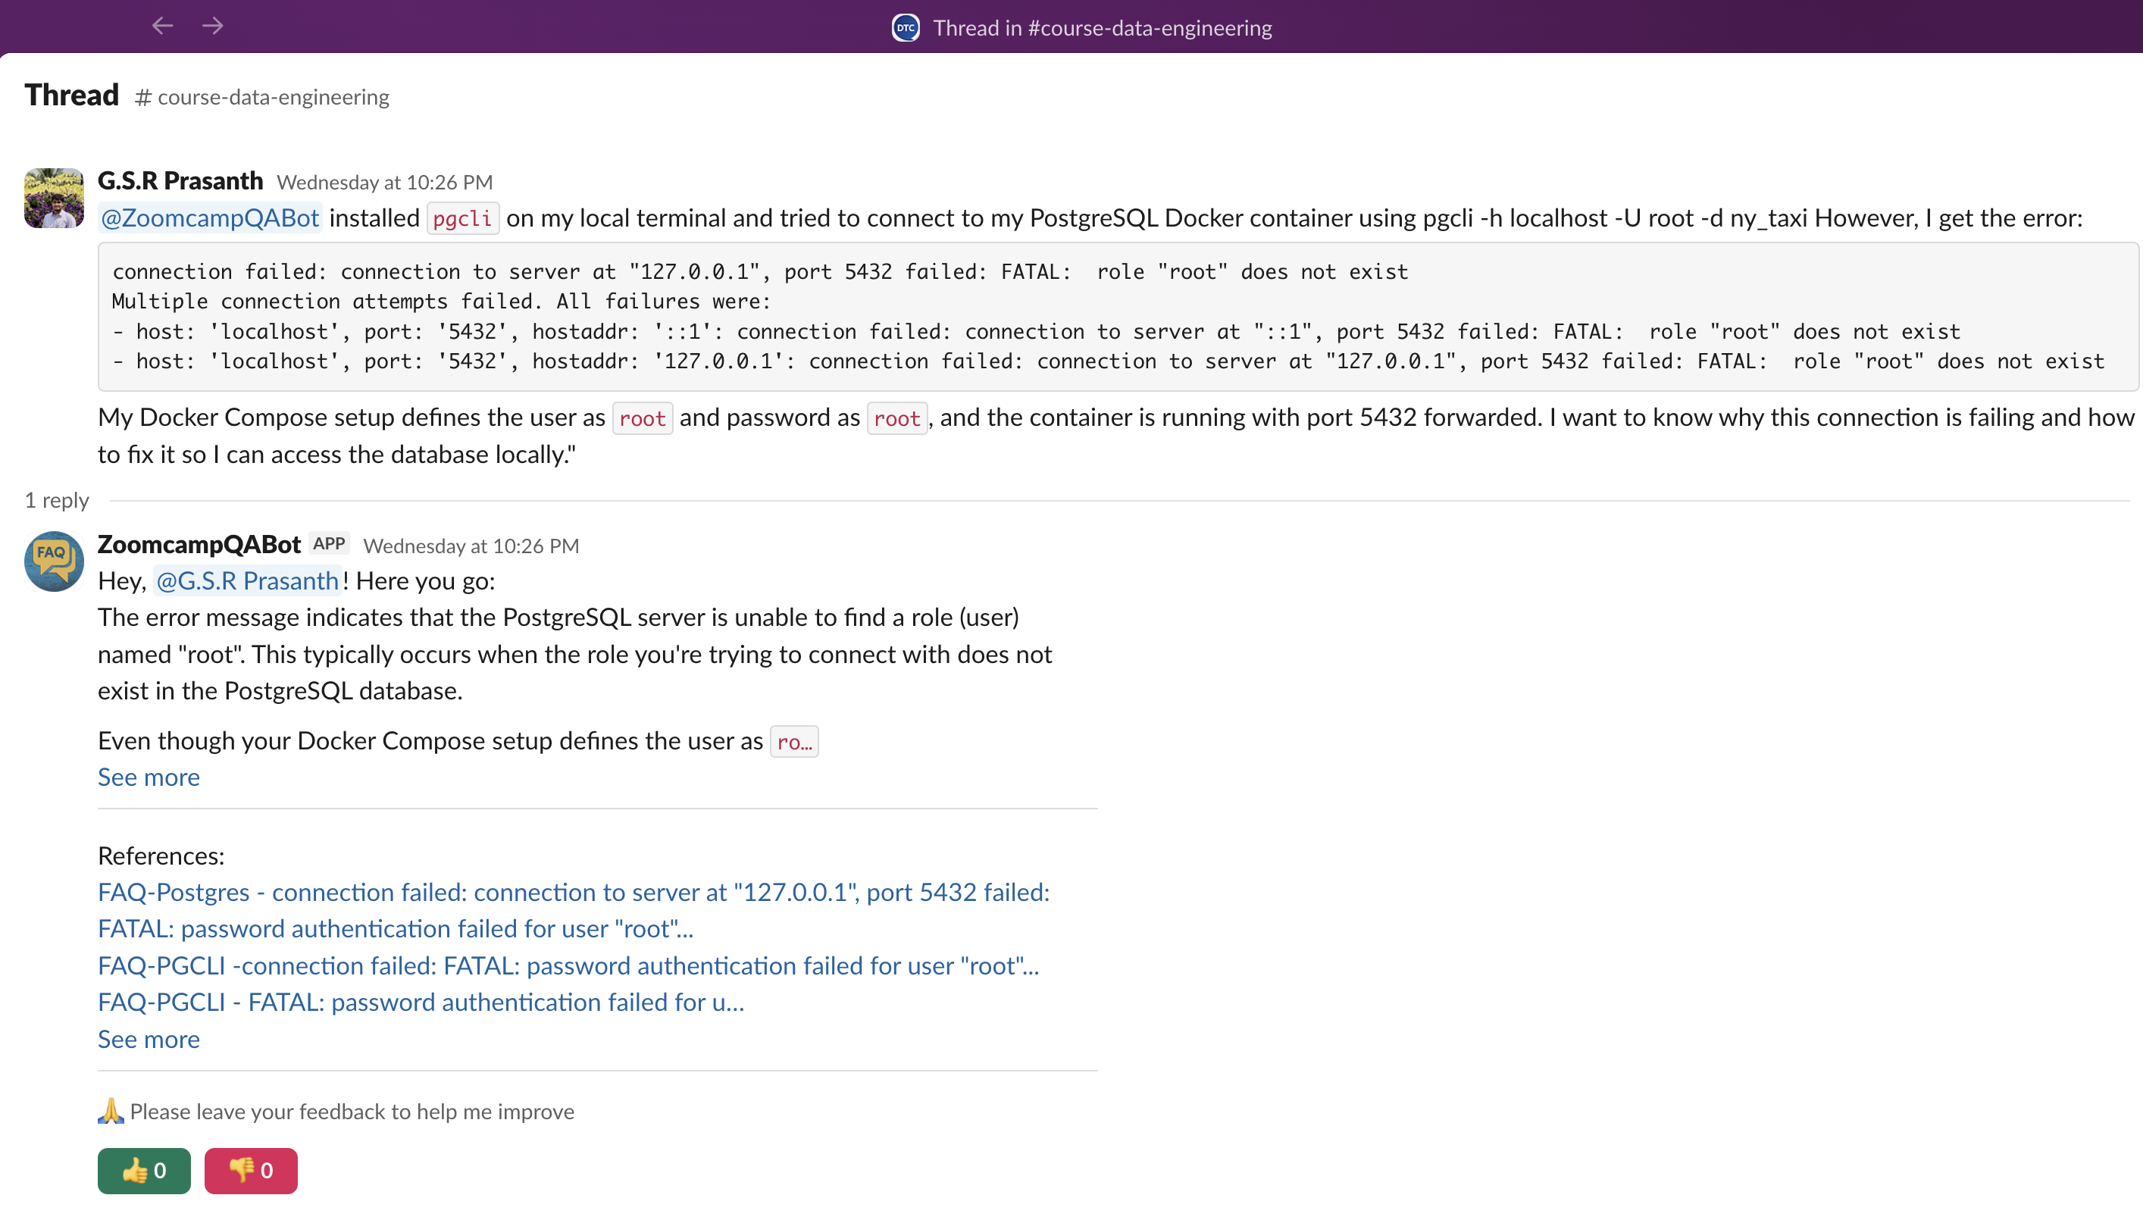The height and width of the screenshot is (1220, 2143).
Task: Give a thumbs down to the bot reply
Action: [x=251, y=1171]
